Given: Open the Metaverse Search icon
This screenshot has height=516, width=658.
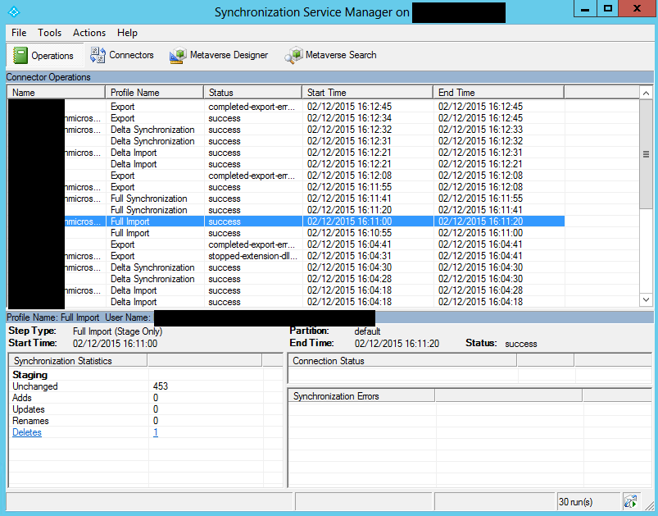Looking at the screenshot, I should tap(293, 55).
